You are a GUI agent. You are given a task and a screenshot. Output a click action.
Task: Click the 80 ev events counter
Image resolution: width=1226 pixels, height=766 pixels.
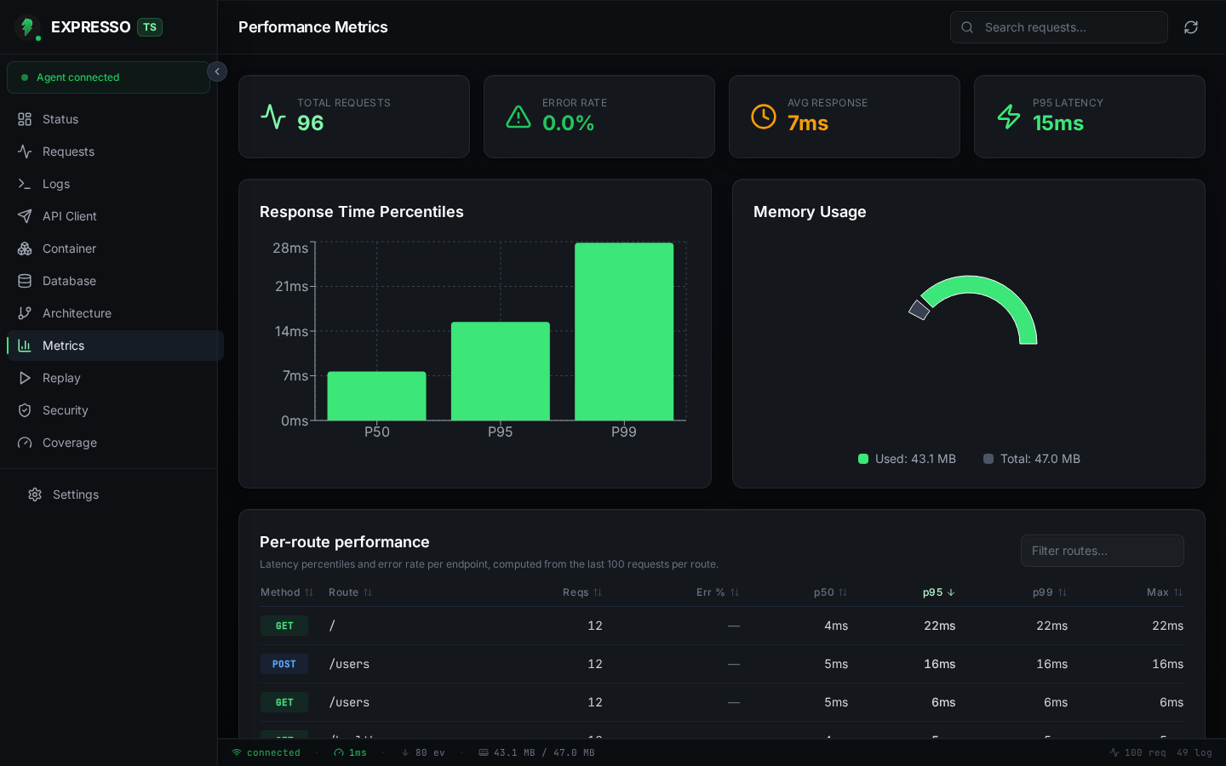pos(423,752)
